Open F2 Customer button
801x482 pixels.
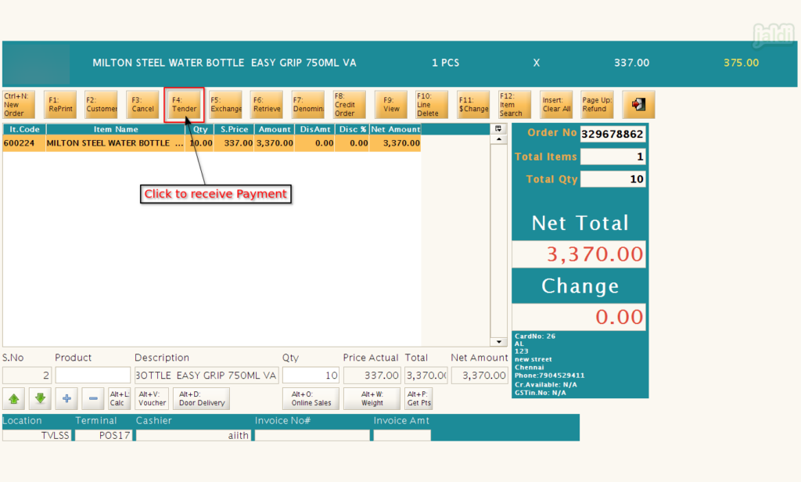(x=101, y=104)
